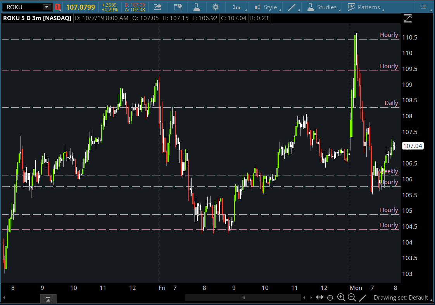The height and width of the screenshot is (305, 435).
Task: Select the drawing line tool in toolbar
Action: pyautogui.click(x=292, y=7)
